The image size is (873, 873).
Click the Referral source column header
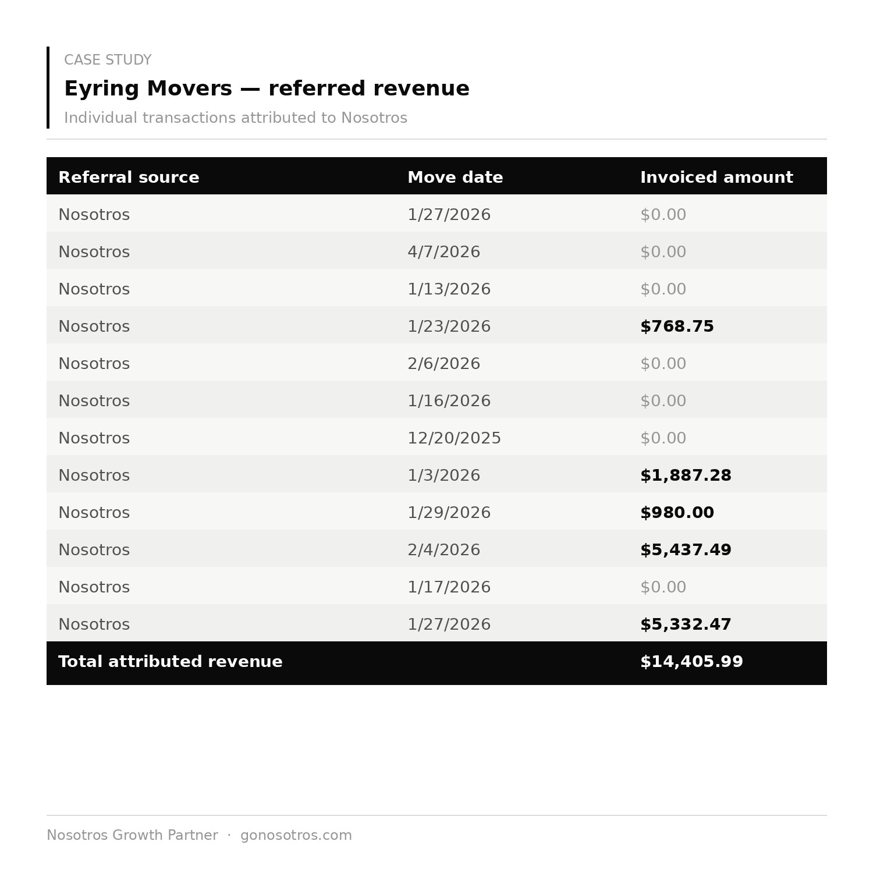point(129,178)
